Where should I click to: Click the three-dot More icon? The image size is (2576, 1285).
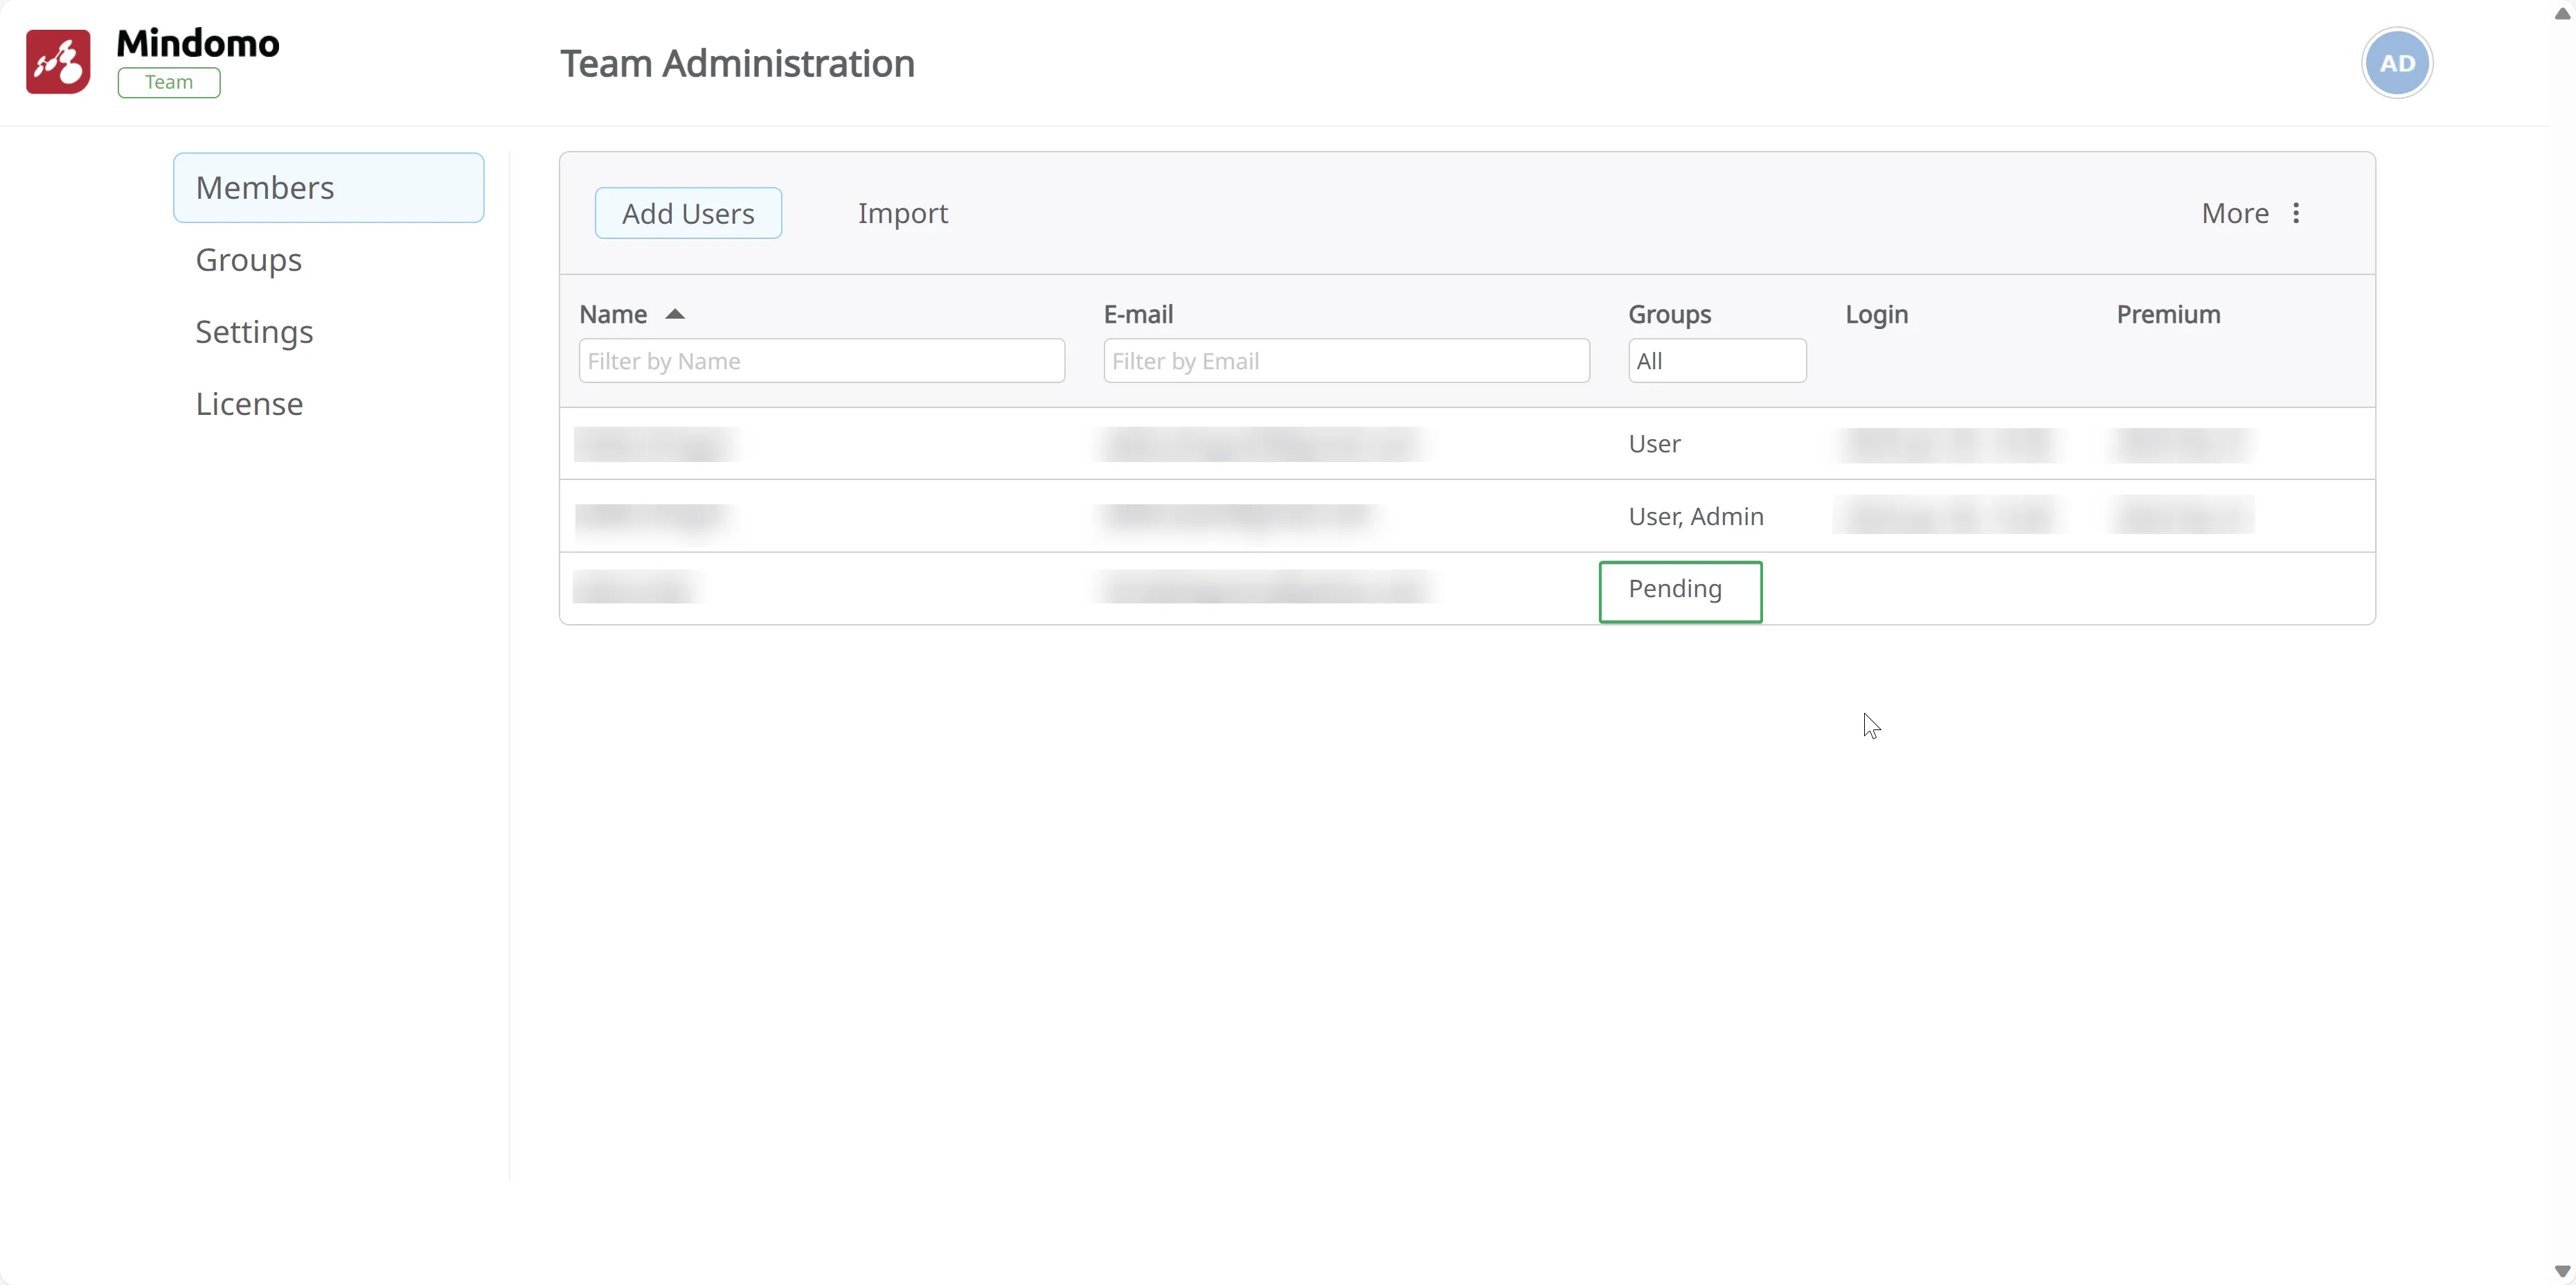[2296, 213]
